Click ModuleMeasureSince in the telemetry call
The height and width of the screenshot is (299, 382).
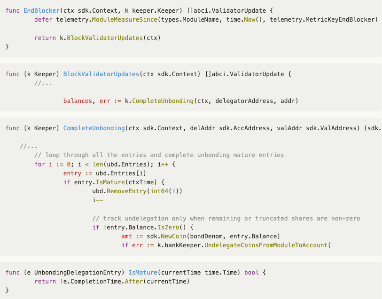(x=125, y=20)
